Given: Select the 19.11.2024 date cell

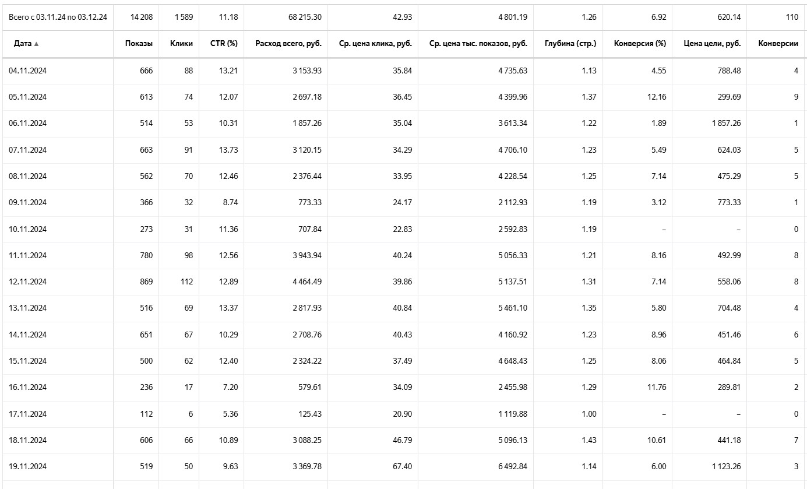Looking at the screenshot, I should click(27, 466).
